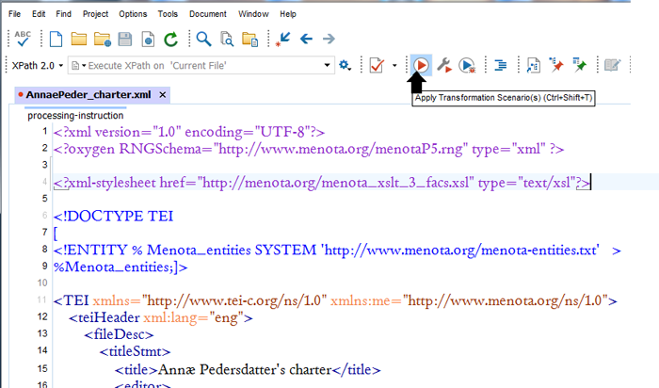Click the Open URL folder icon

click(x=103, y=39)
